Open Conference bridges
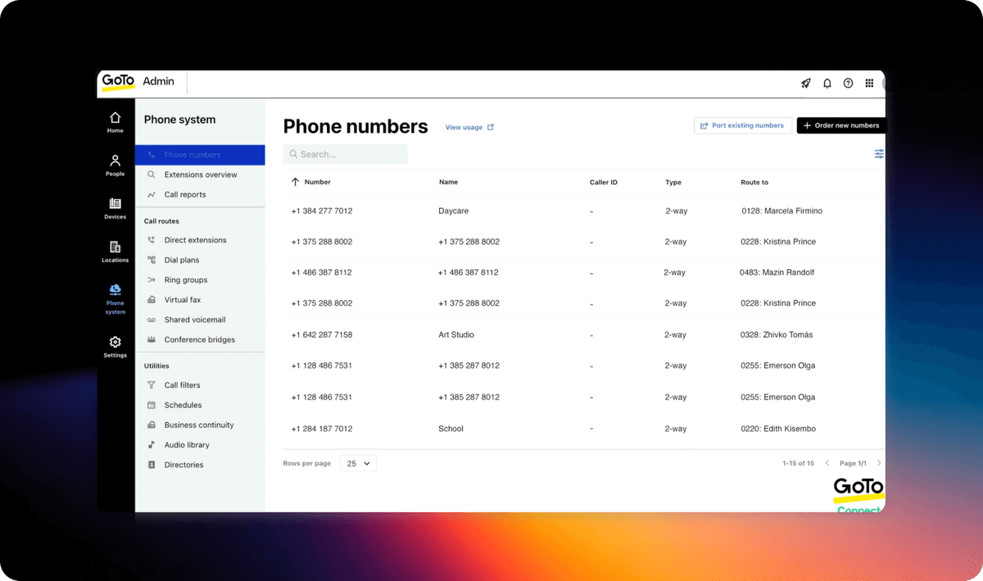Image resolution: width=983 pixels, height=581 pixels. tap(200, 340)
